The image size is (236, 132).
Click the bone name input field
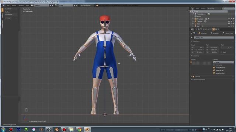(214, 37)
